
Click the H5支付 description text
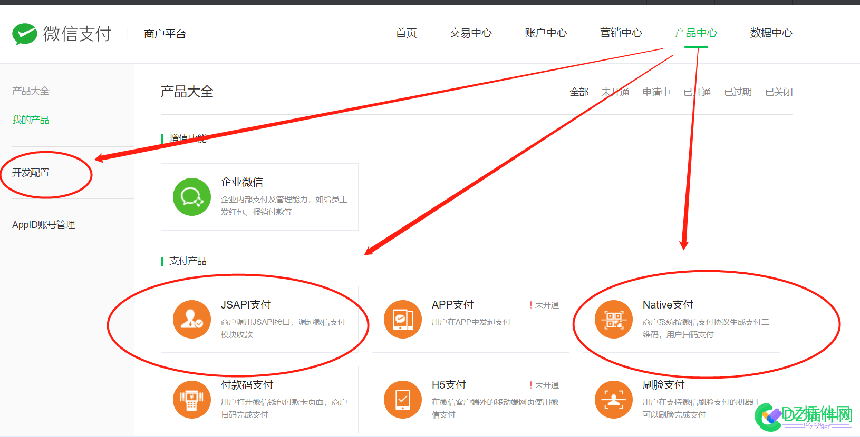[x=495, y=409]
